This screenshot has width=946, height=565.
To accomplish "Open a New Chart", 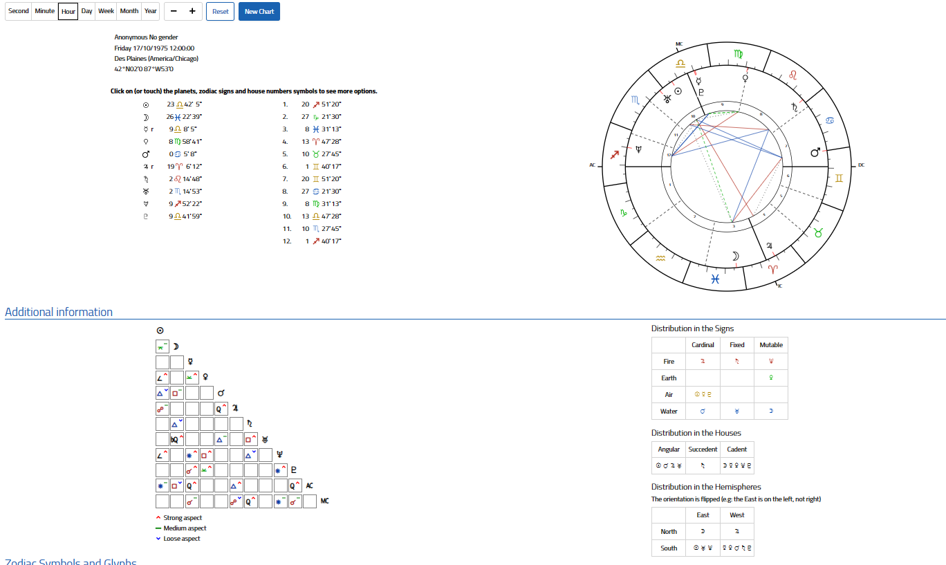I will coord(259,12).
